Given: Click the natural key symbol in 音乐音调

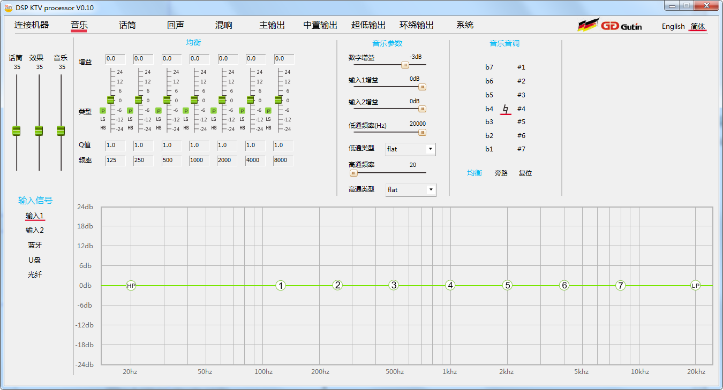Looking at the screenshot, I should 506,109.
